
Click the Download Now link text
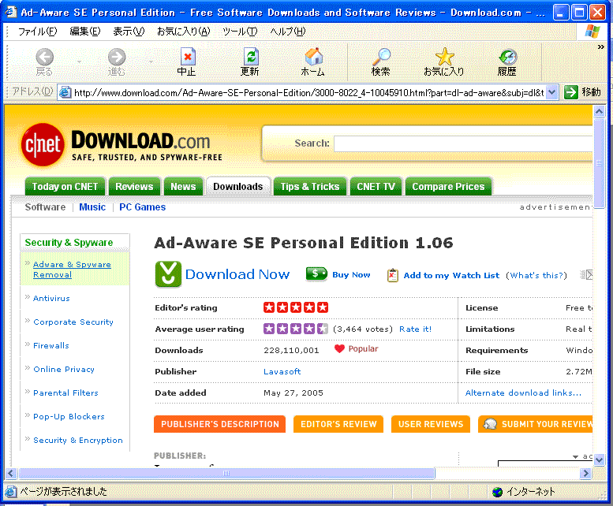click(237, 274)
